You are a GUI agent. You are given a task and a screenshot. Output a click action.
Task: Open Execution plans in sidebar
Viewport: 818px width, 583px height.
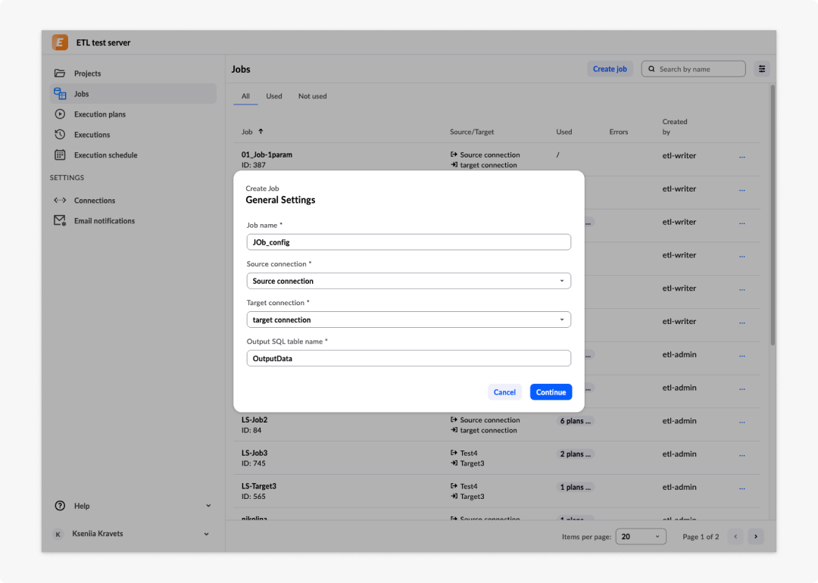[x=133, y=114]
